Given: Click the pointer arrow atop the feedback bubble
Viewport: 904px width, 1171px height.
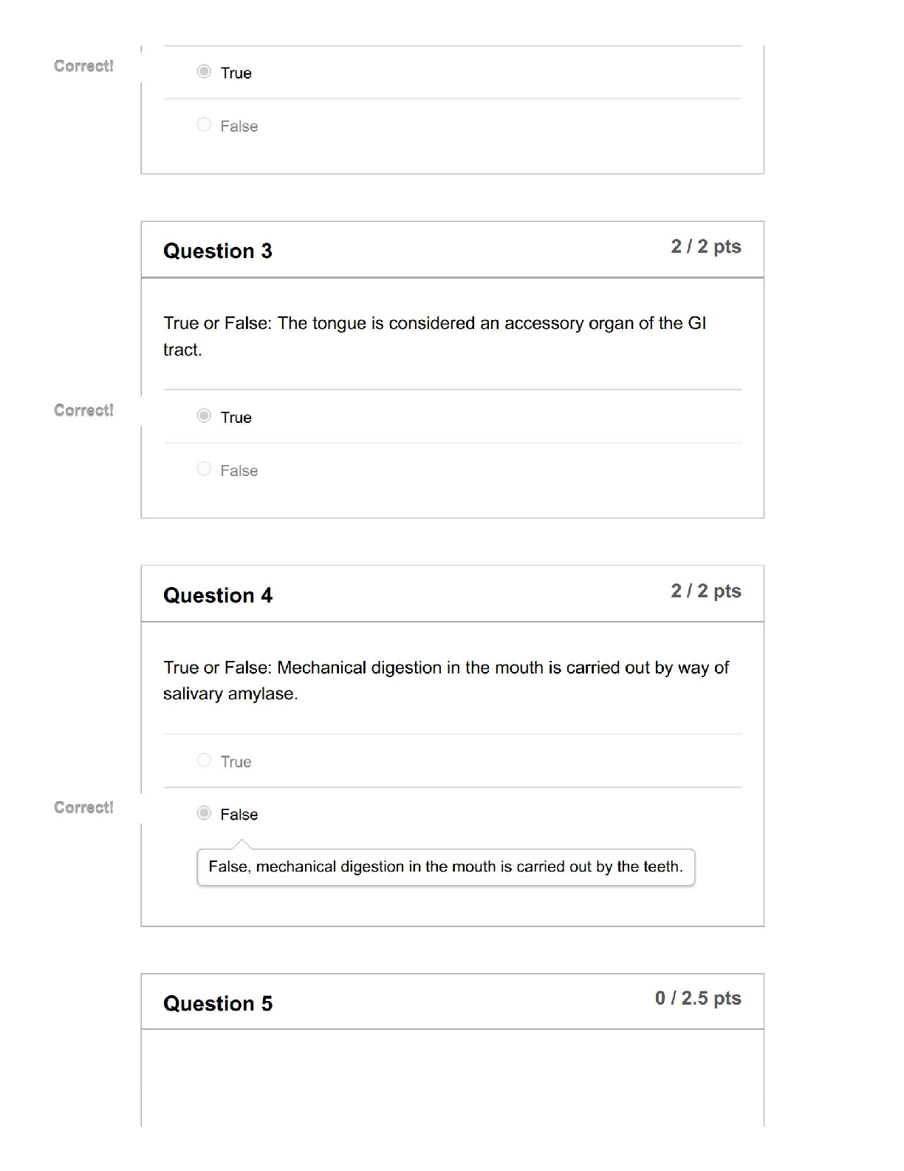Looking at the screenshot, I should click(x=242, y=845).
